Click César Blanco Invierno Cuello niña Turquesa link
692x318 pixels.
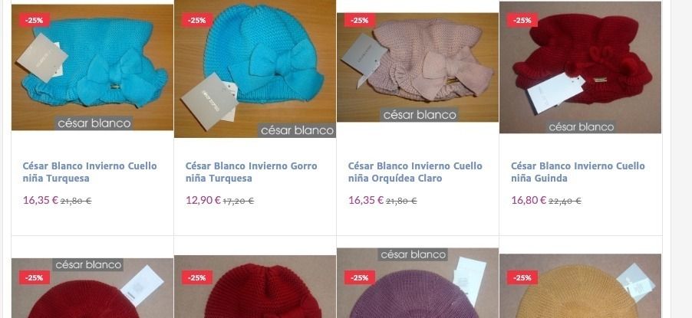(x=90, y=172)
